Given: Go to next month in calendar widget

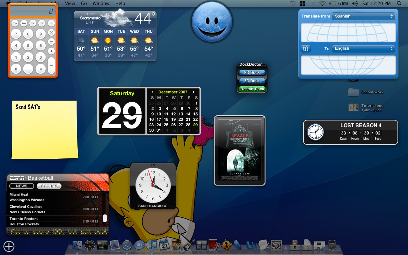Looking at the screenshot, I should pos(194,92).
